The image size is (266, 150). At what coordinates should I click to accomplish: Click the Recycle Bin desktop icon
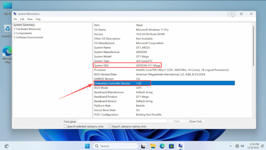click(7, 29)
